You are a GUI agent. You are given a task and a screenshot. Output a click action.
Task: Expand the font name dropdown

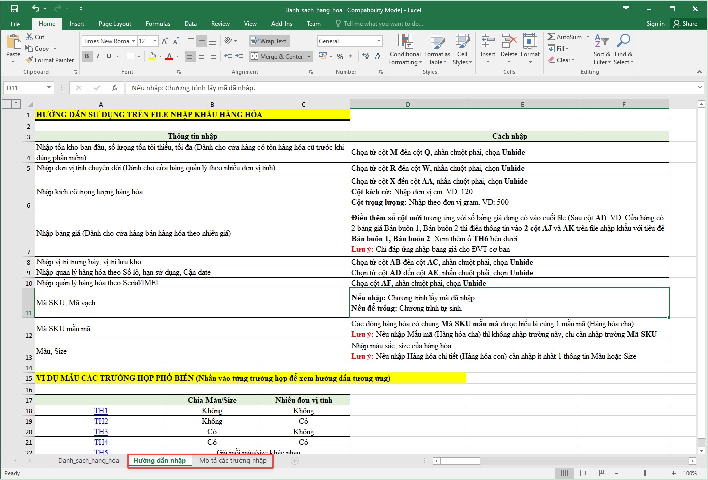pyautogui.click(x=134, y=41)
